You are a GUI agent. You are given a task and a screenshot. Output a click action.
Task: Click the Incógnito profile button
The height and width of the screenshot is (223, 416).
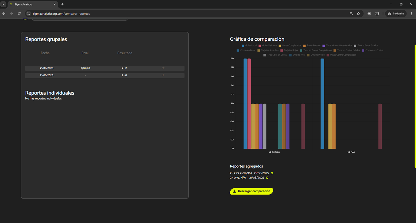click(x=396, y=13)
